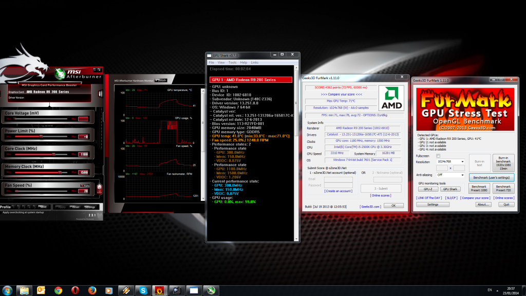This screenshot has height=296, width=526.
Task: Open the Windows Start menu
Action: coord(7,290)
